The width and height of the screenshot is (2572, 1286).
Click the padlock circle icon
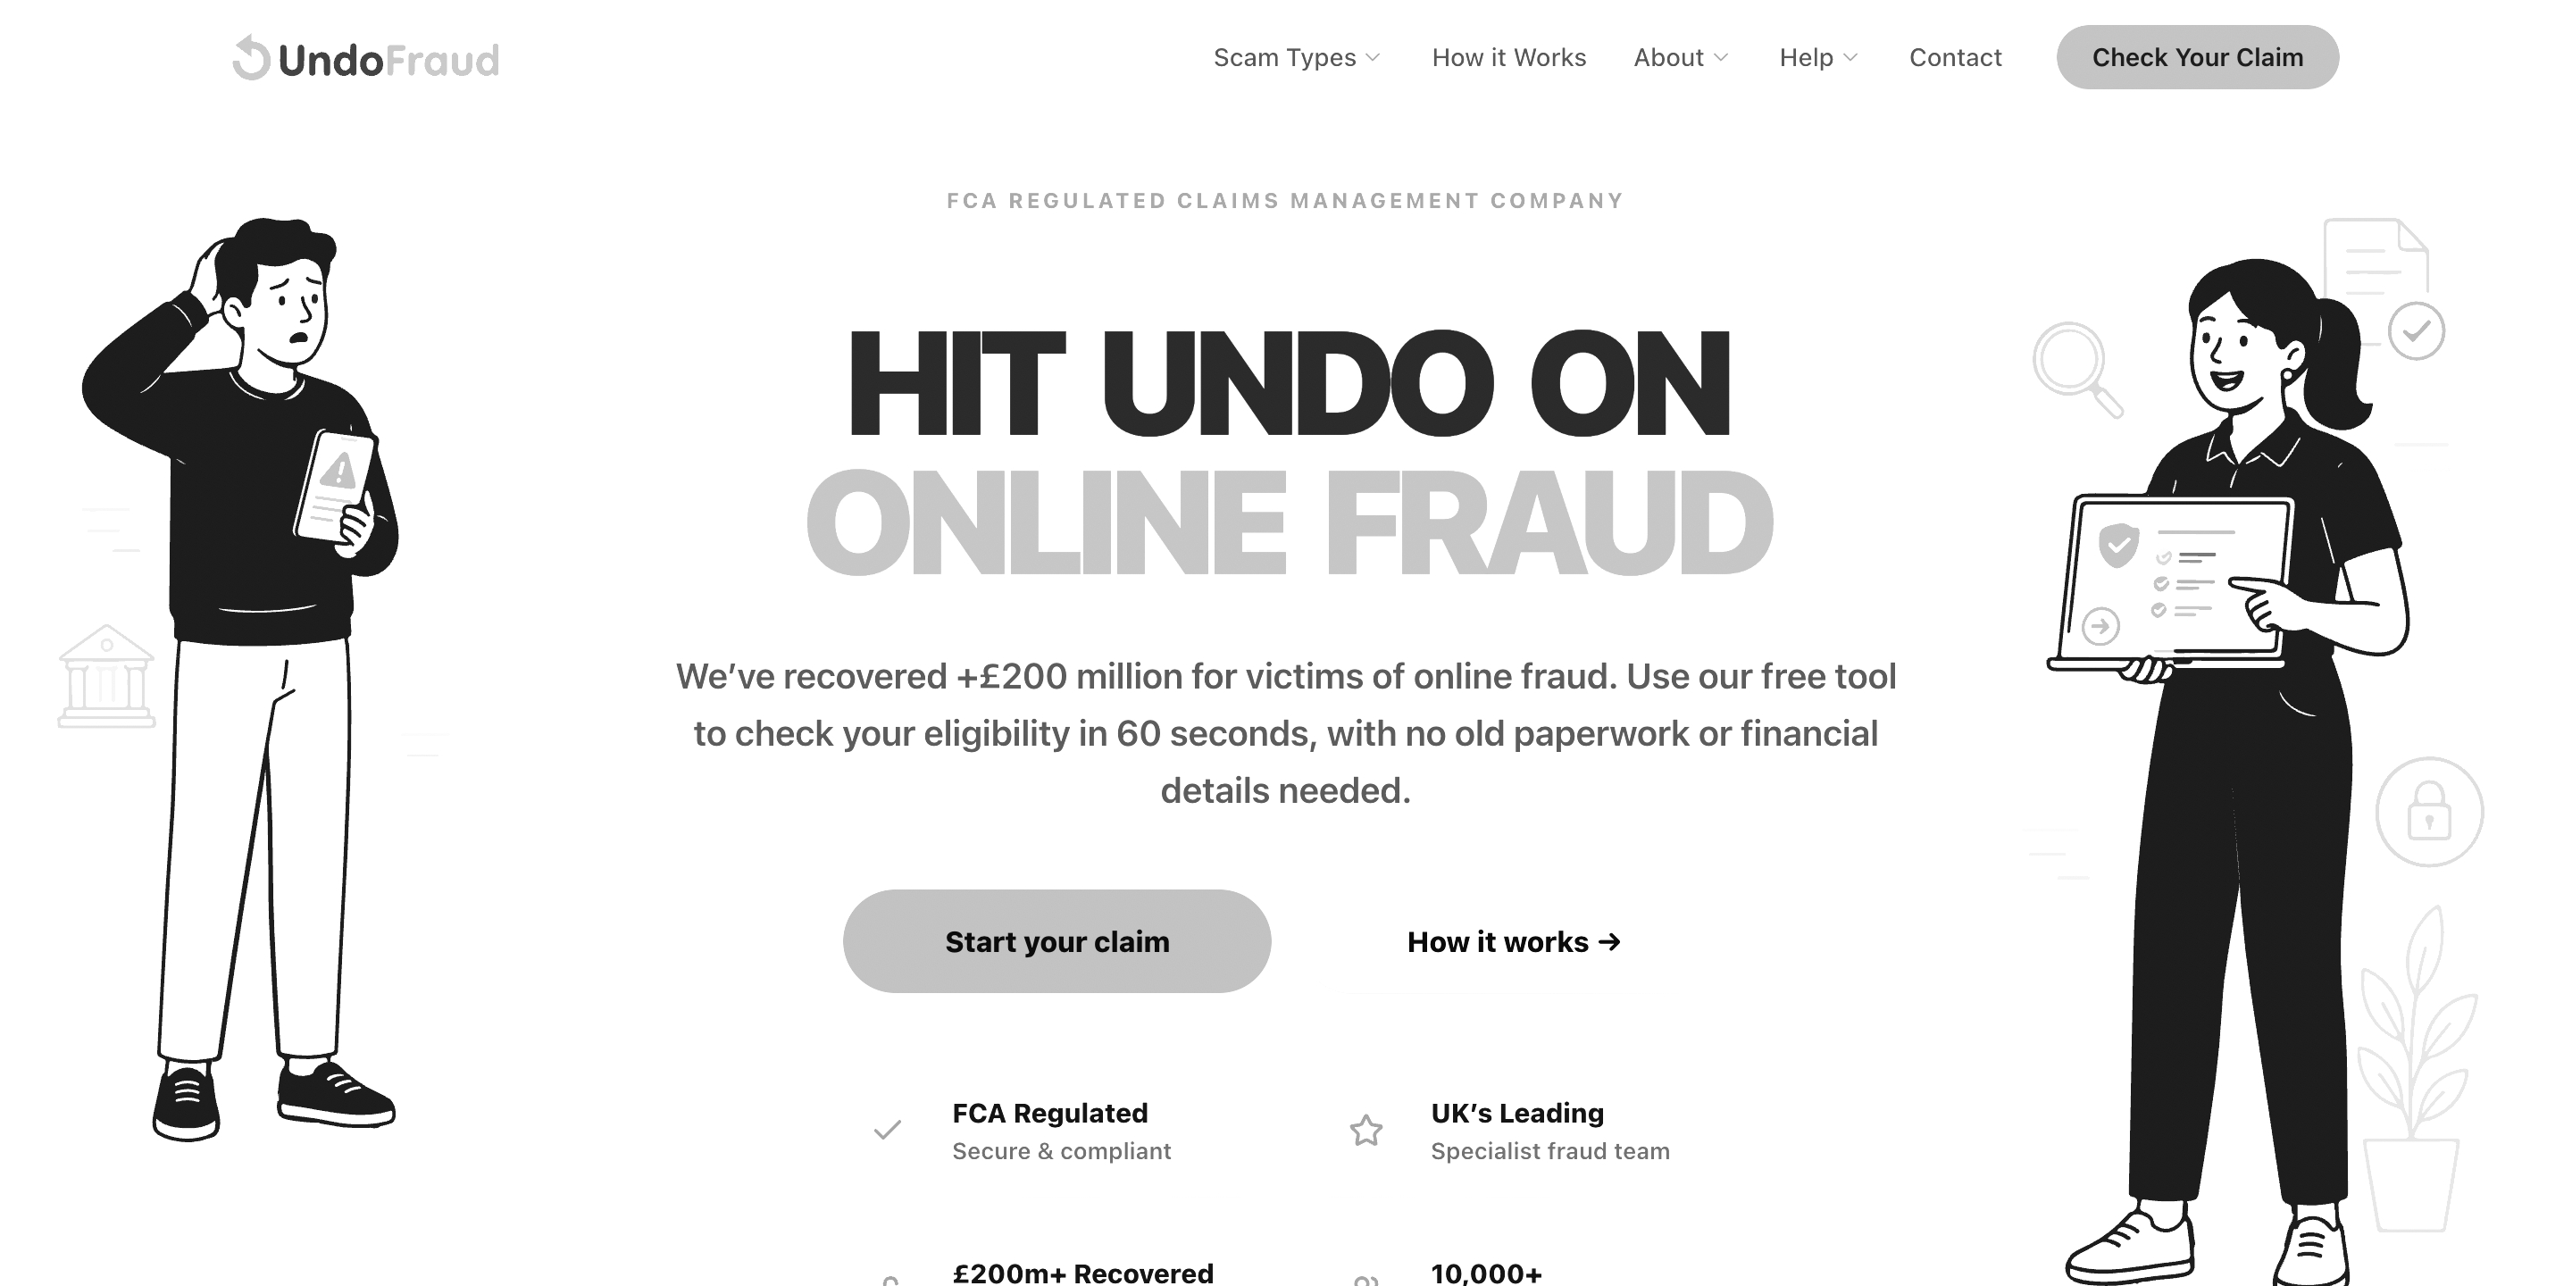[x=2428, y=812]
